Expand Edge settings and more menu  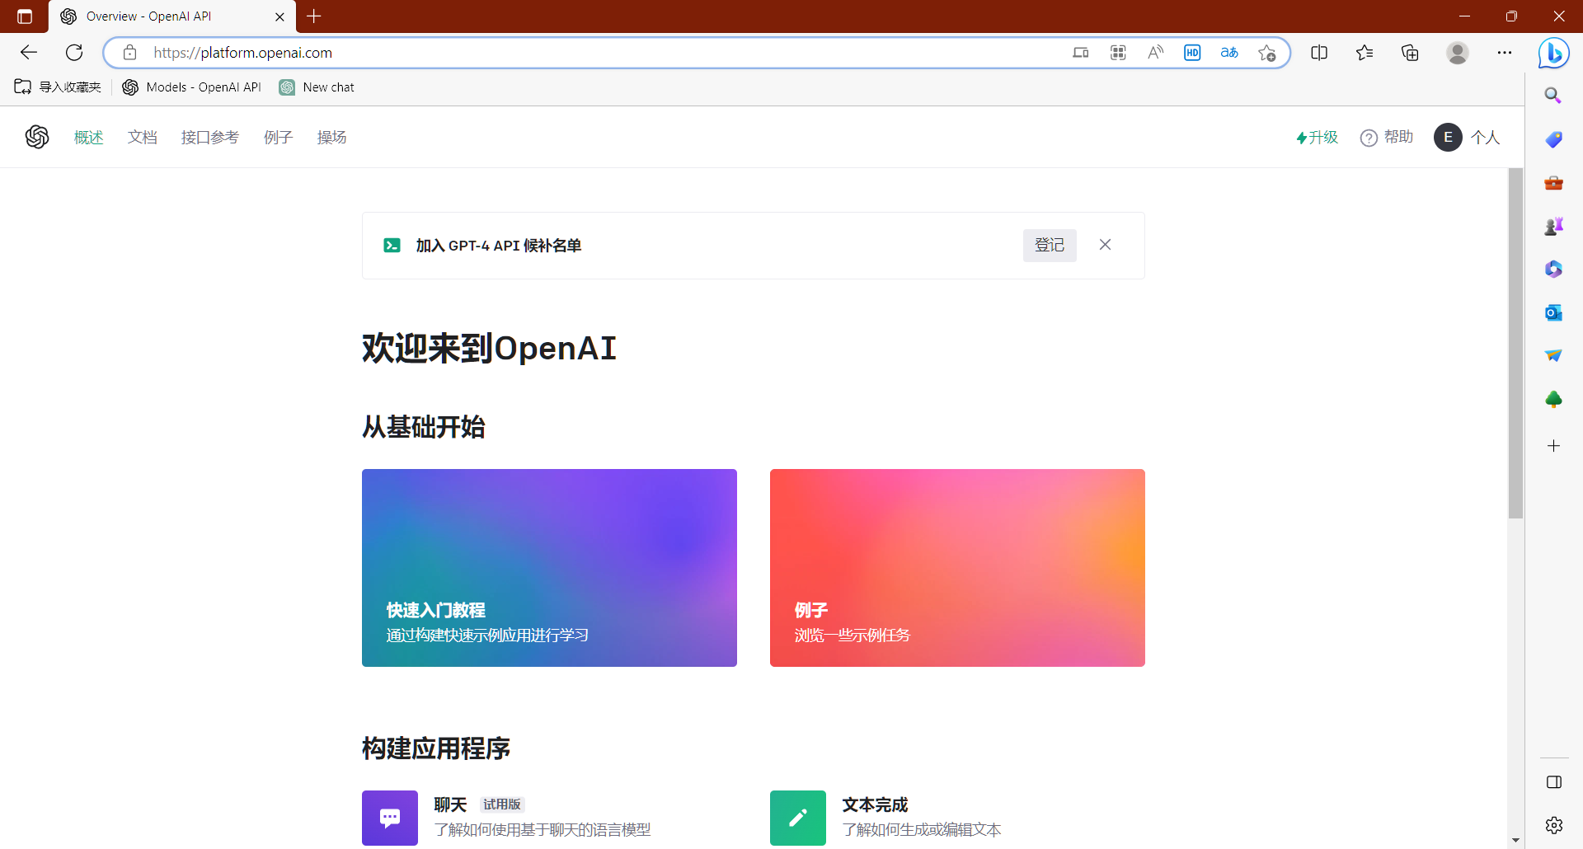point(1505,53)
